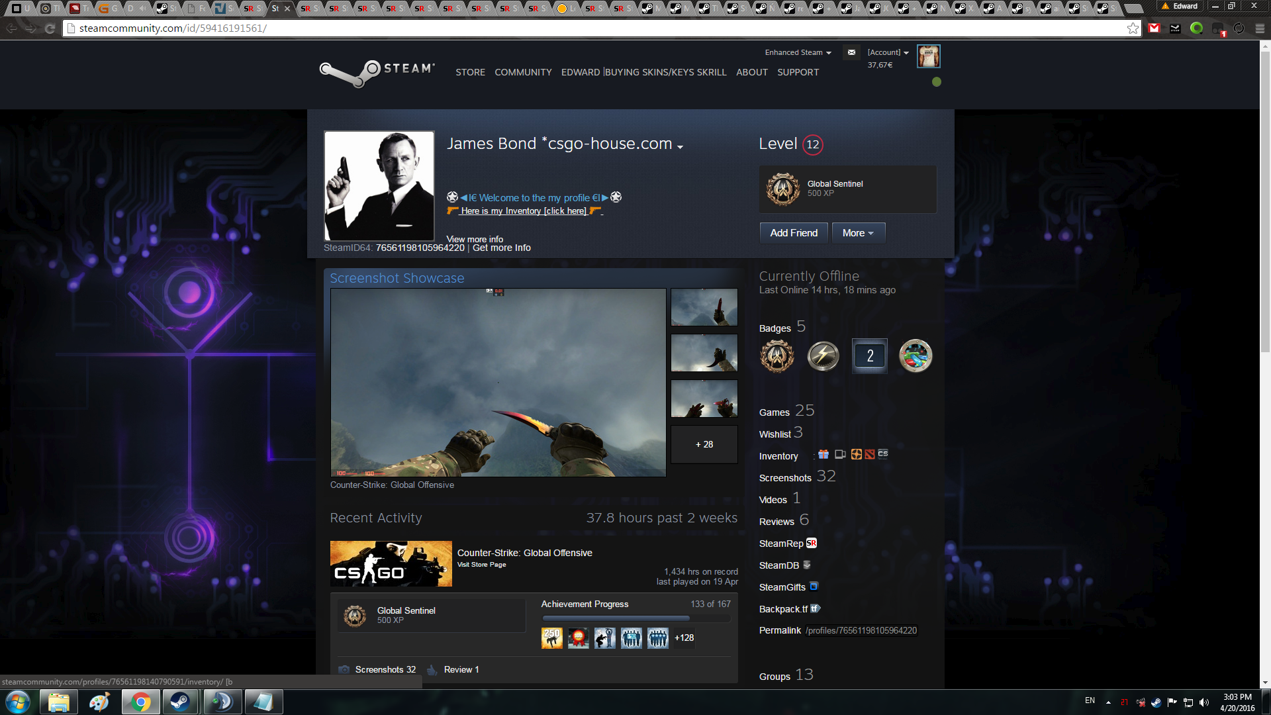Expand the More dropdown button
Image resolution: width=1271 pixels, height=715 pixels.
click(858, 233)
